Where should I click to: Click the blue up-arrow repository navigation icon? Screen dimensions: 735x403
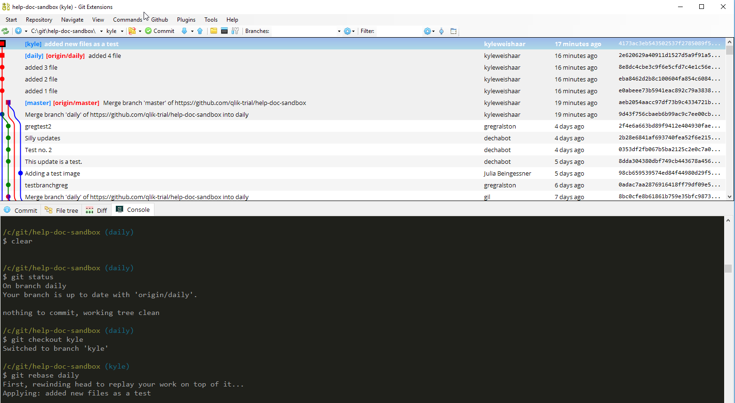[18, 31]
